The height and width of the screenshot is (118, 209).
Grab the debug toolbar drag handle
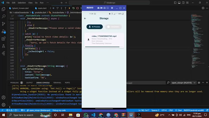point(50,8)
